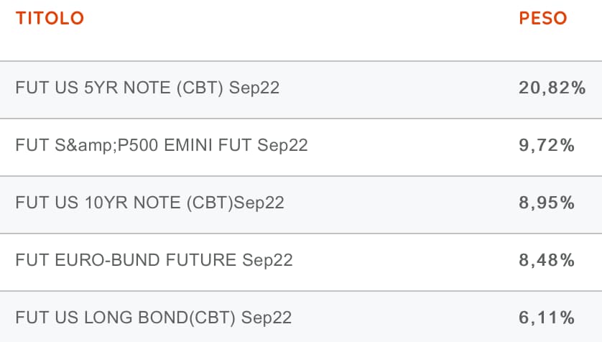This screenshot has width=602, height=342.
Task: Select the FUT US LONG BOND title
Action: tap(154, 318)
